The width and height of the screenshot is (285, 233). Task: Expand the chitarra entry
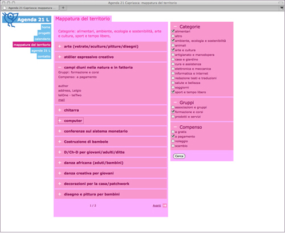59,110
